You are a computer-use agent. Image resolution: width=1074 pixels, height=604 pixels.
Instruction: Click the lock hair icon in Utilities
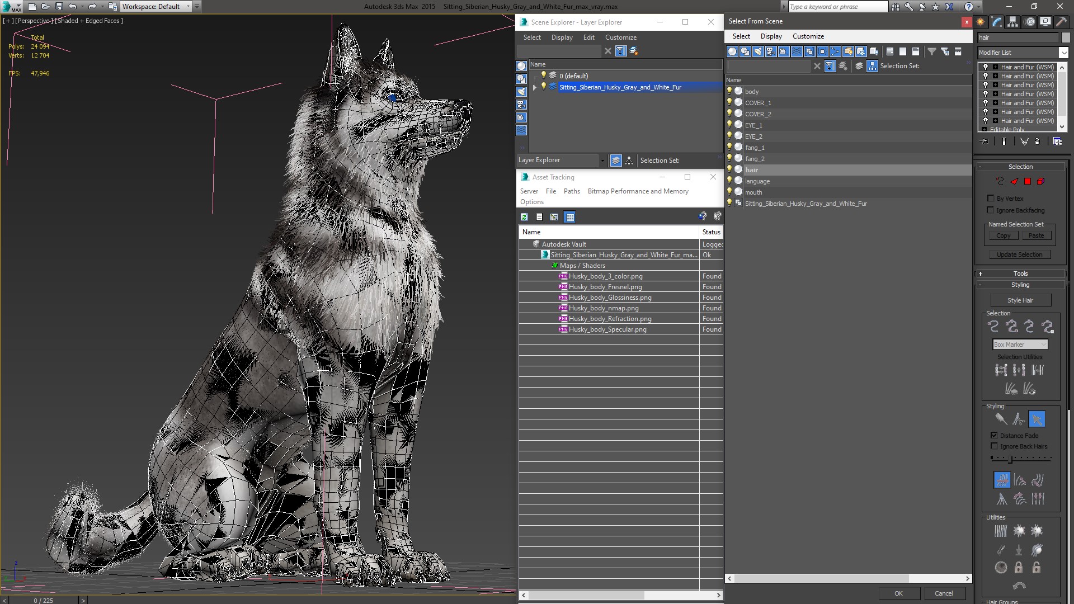pyautogui.click(x=1019, y=568)
